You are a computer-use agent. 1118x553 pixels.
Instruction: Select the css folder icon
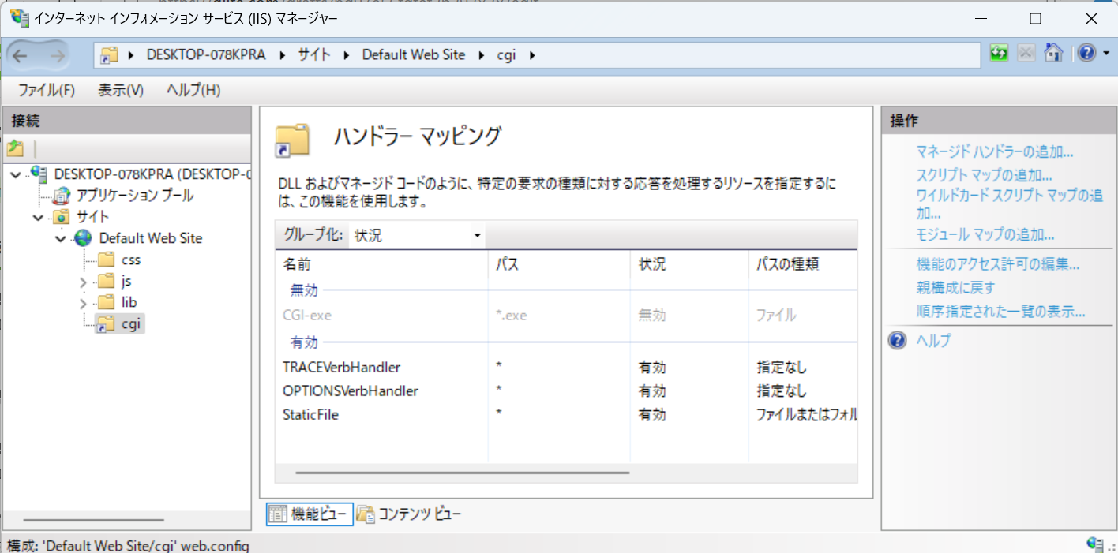point(105,260)
